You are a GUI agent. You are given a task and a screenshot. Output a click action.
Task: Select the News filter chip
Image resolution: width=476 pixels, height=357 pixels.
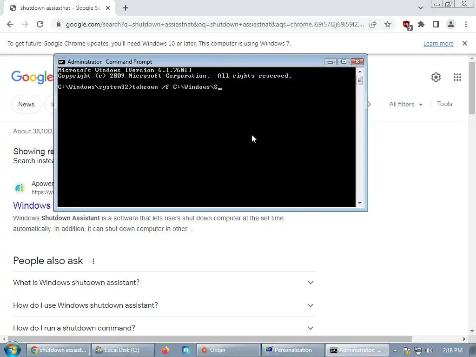(26, 104)
